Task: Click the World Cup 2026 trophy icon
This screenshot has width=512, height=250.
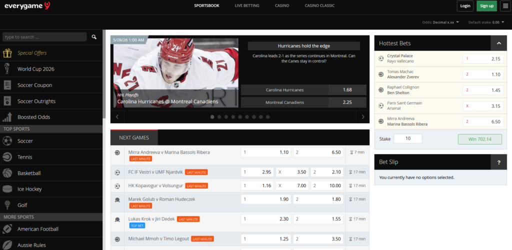Action: click(7, 69)
